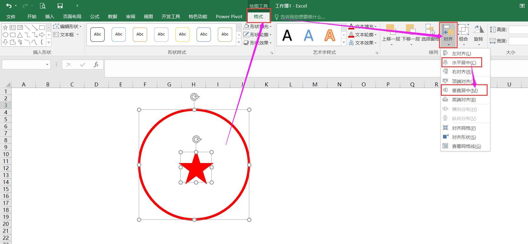The width and height of the screenshot is (528, 244).
Task: Toggle 查看网格线 view gridlines option
Action: (465, 146)
